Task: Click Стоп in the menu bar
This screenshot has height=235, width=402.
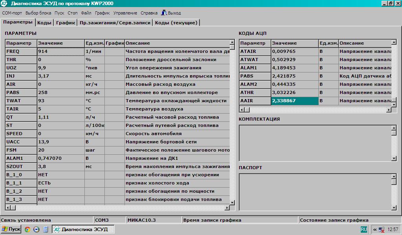Action: pos(73,13)
